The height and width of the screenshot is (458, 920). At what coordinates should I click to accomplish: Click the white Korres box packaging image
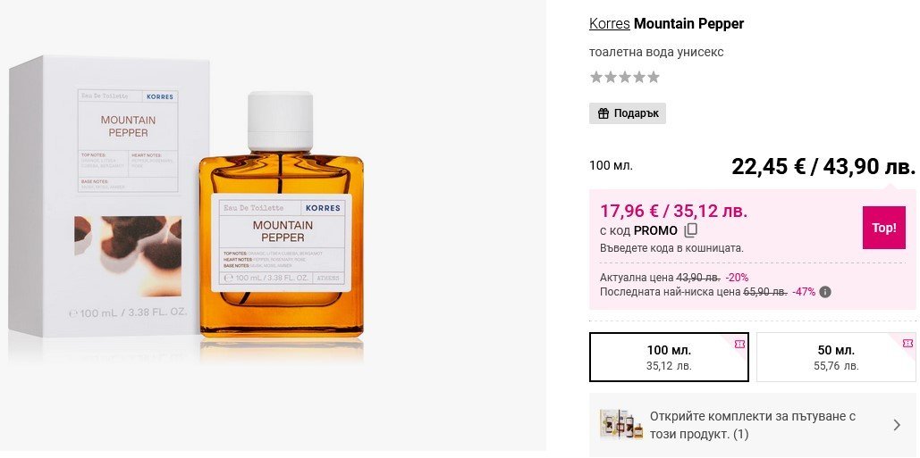[x=107, y=196]
